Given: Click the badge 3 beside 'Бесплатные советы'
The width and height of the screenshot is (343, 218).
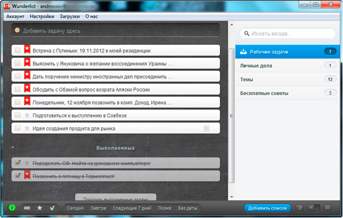Looking at the screenshot, I should (330, 93).
